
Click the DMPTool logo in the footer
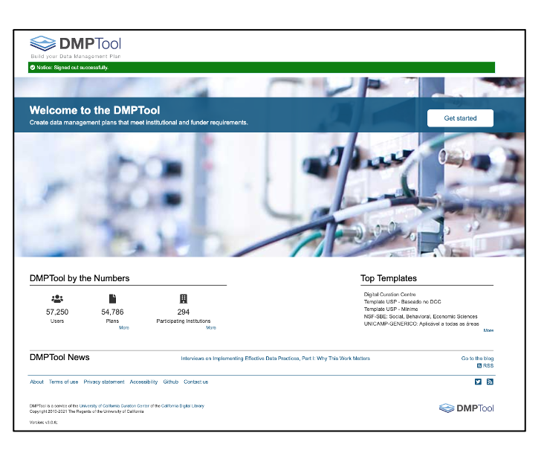(x=466, y=408)
